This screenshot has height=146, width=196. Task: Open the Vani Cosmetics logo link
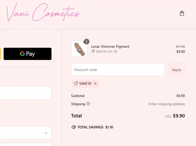tap(43, 13)
